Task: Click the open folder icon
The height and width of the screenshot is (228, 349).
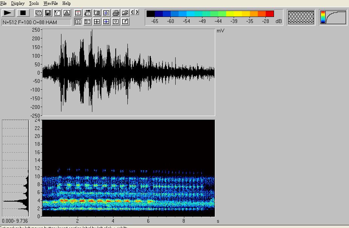Action: coord(125,13)
